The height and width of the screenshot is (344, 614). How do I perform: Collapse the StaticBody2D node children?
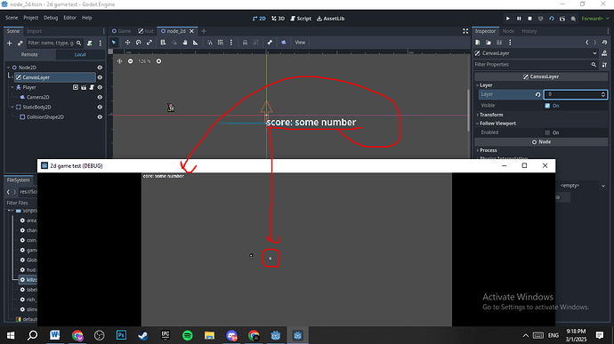(12, 107)
